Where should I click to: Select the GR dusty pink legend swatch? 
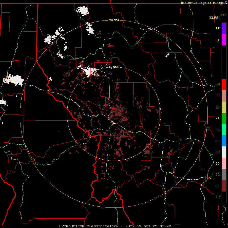pos(224,96)
